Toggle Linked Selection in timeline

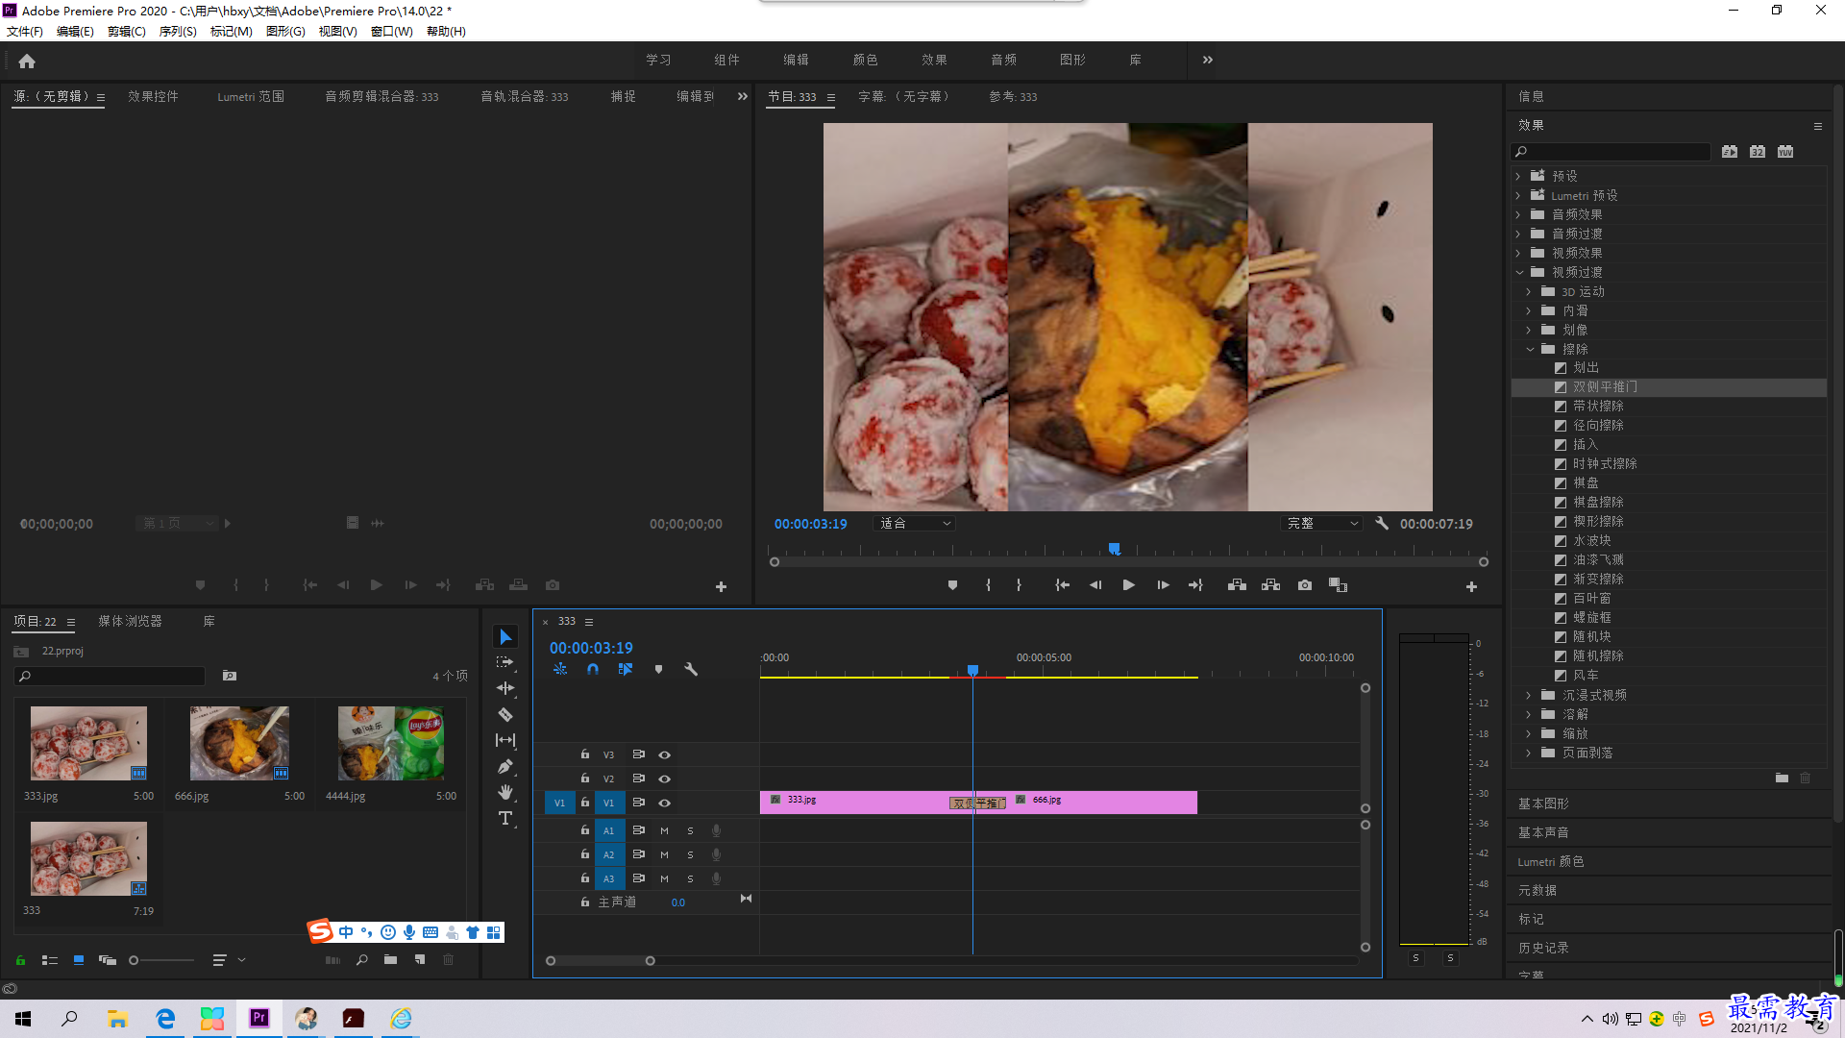point(626,669)
